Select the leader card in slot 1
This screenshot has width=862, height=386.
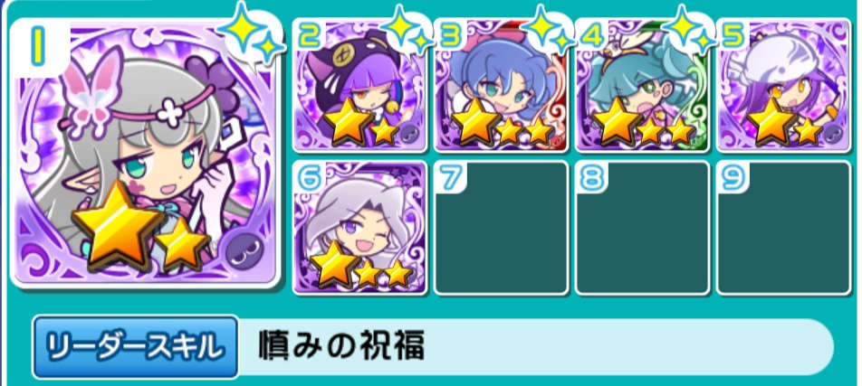[146, 153]
